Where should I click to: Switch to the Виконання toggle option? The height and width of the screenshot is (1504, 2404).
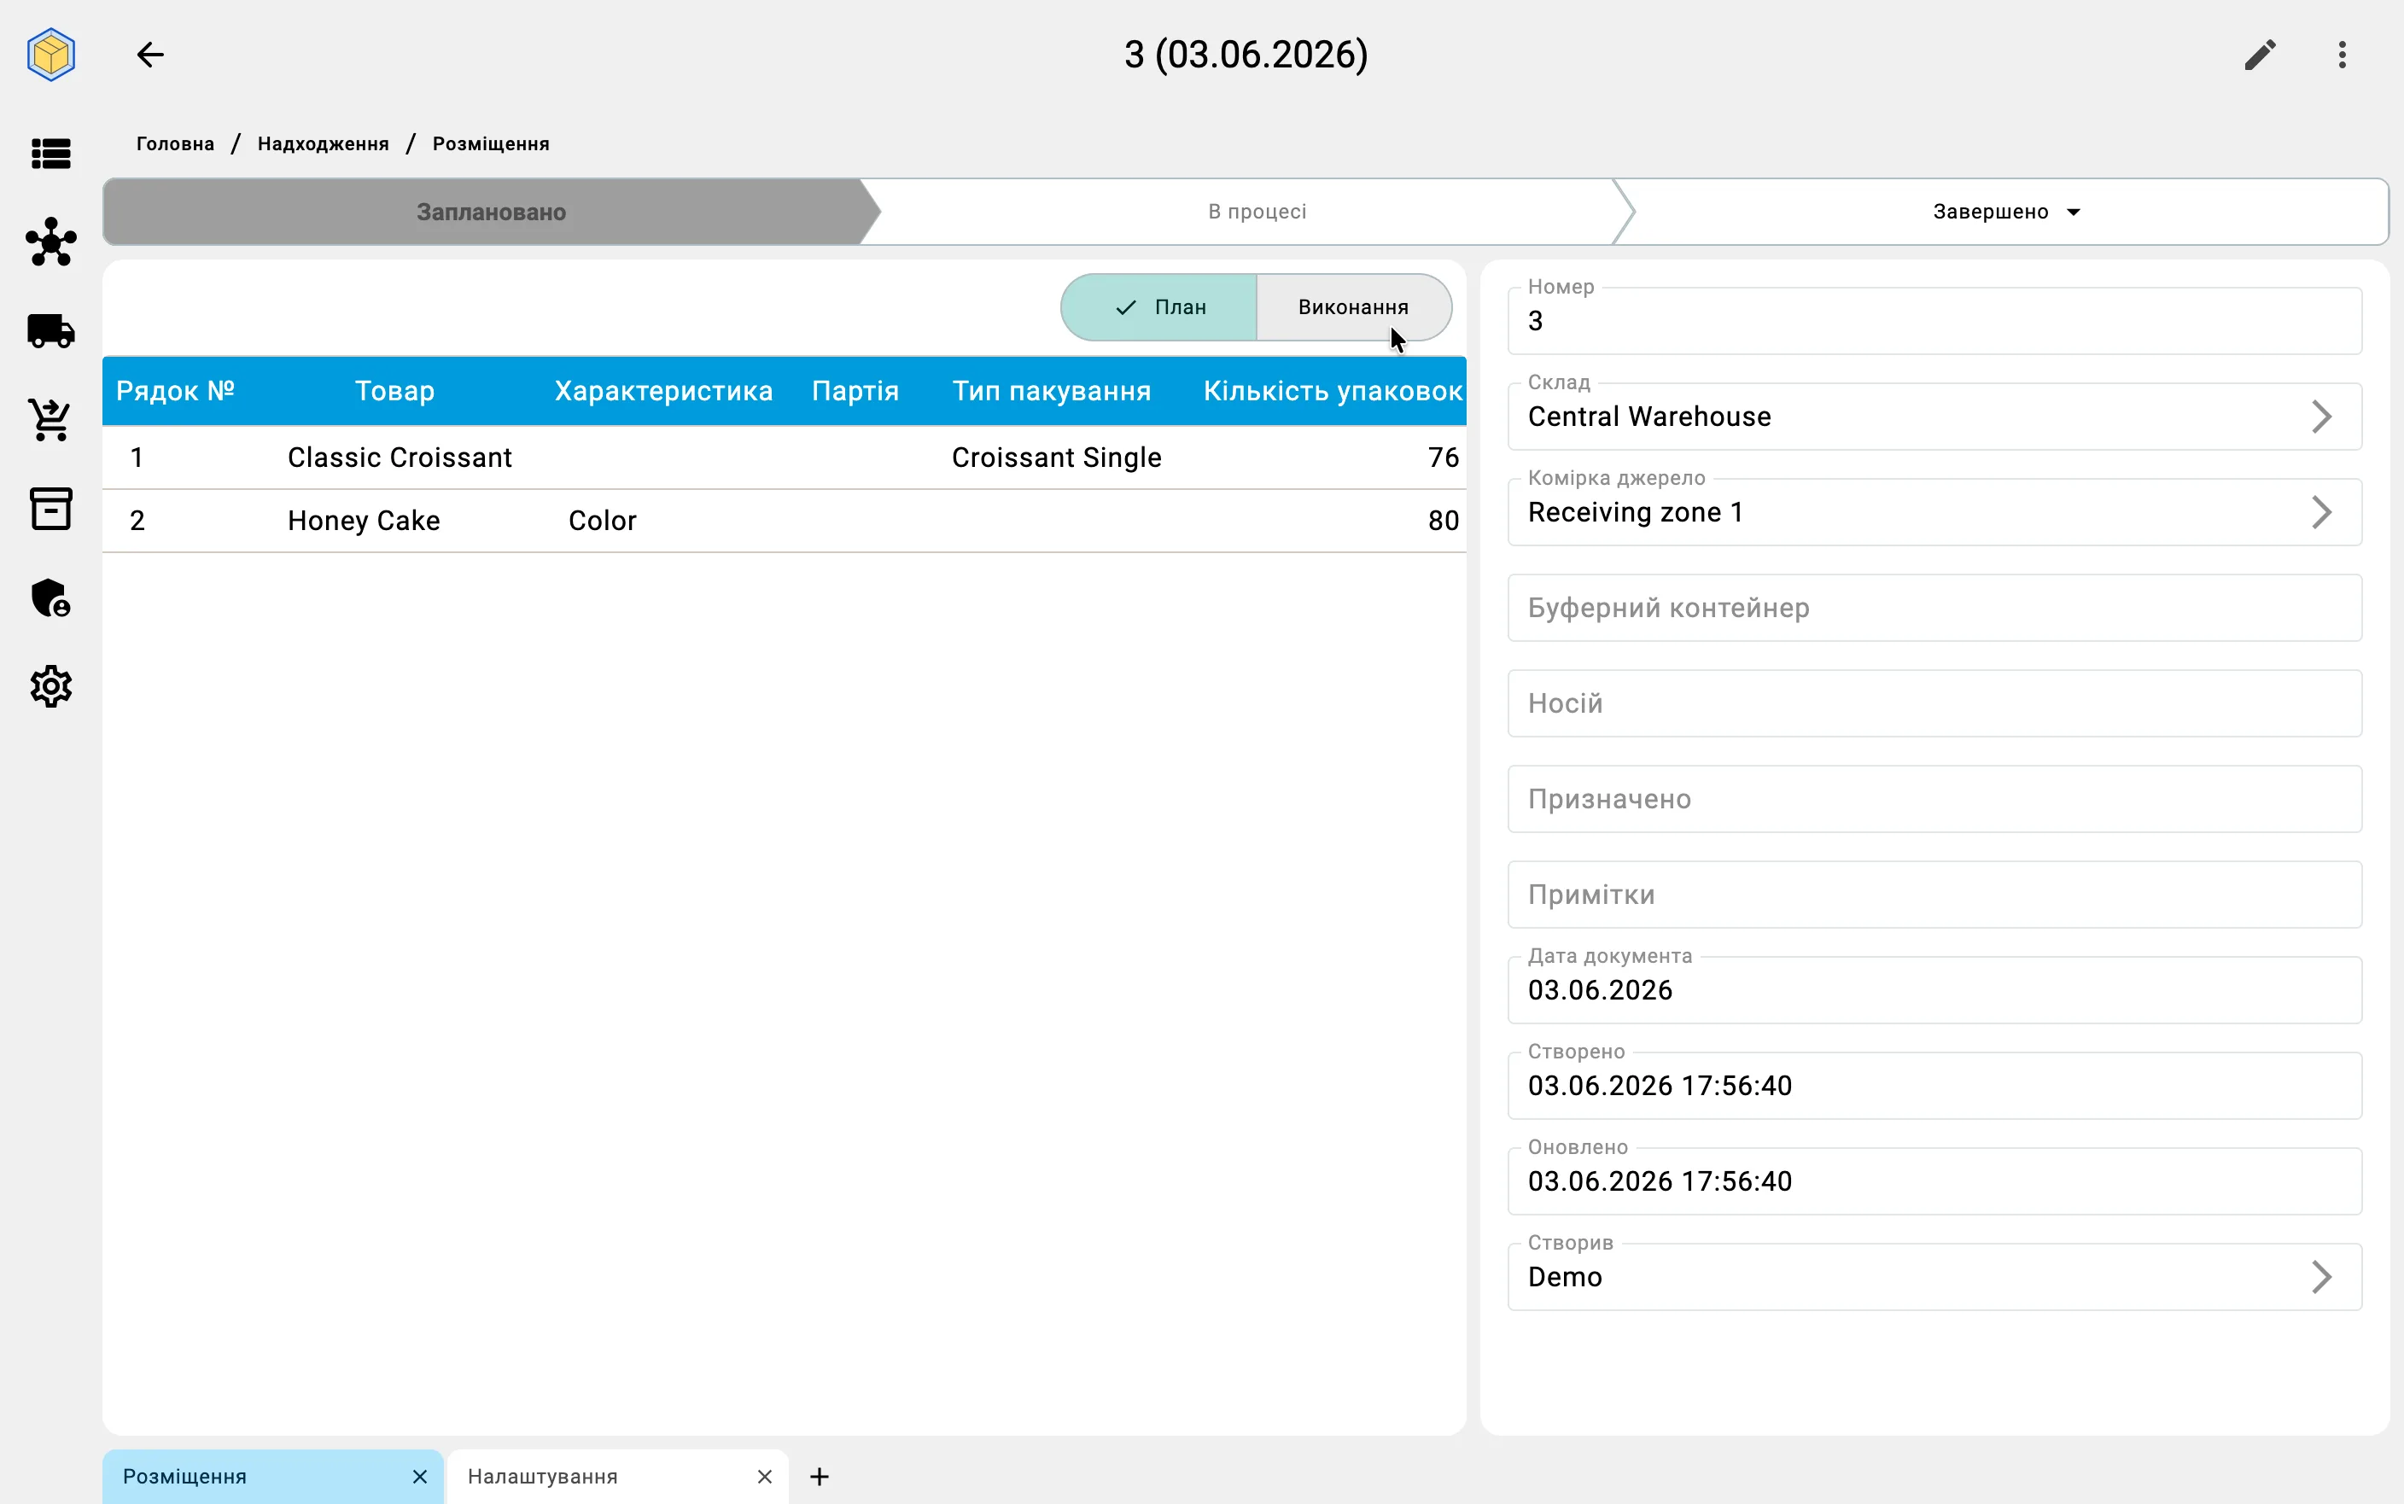1354,307
